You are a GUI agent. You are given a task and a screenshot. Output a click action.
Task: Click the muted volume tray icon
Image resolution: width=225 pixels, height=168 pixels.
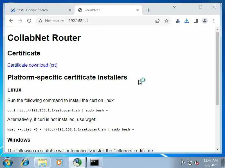click(197, 163)
